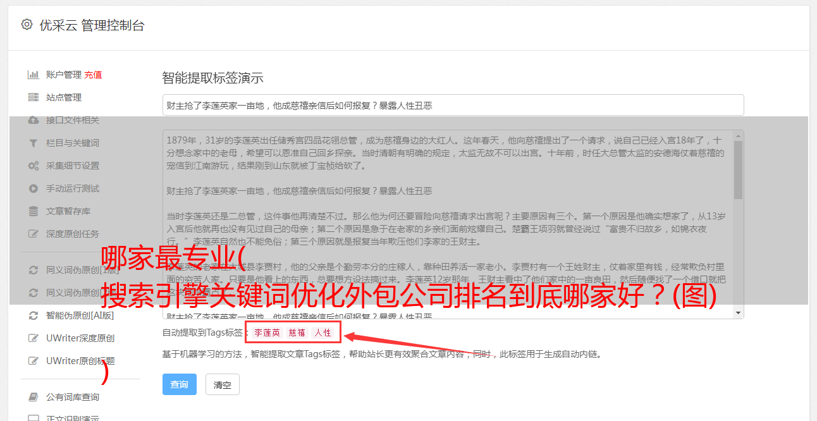Open 手动运行测试 play icon

33,188
